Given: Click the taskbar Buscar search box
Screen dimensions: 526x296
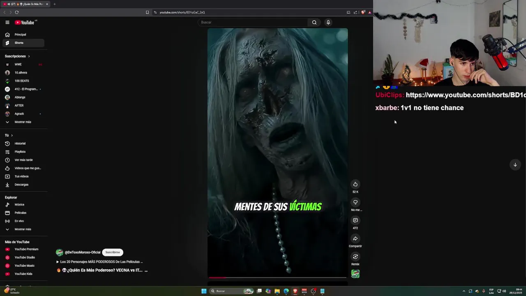Looking at the screenshot, I should pyautogui.click(x=231, y=291).
